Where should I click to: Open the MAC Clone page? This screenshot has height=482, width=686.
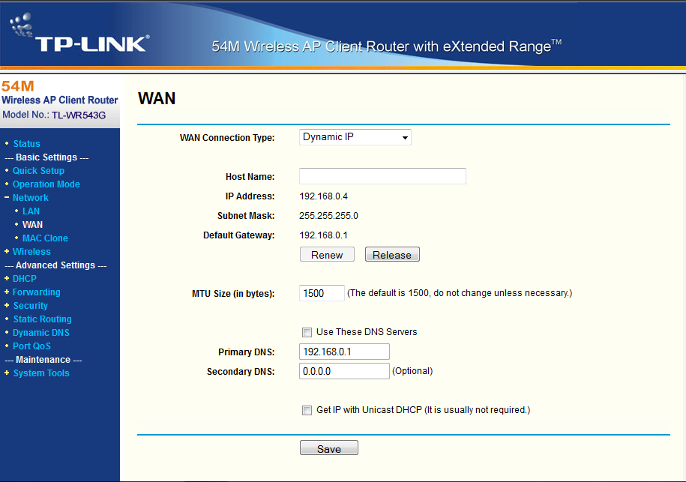click(45, 238)
